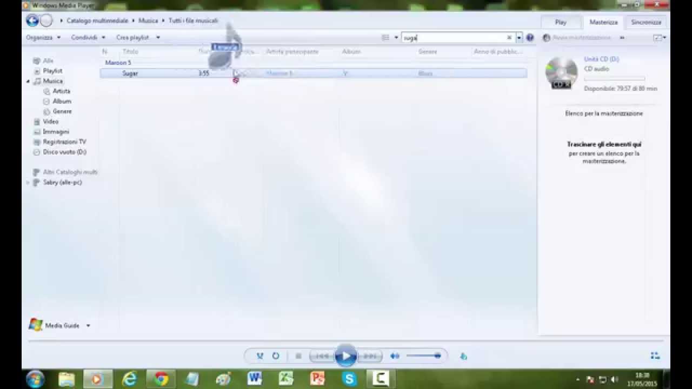The image size is (692, 389).
Task: Open the Media Guide dropdown arrow
Action: tap(88, 326)
